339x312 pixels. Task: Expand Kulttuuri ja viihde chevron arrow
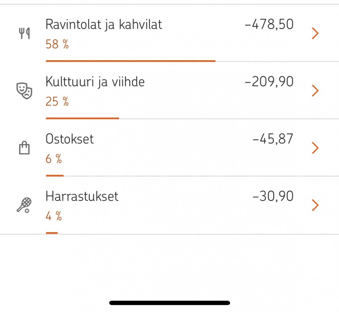pos(315,91)
